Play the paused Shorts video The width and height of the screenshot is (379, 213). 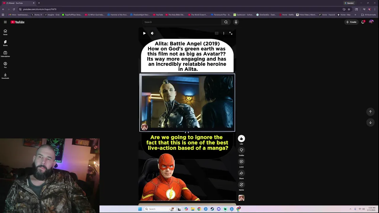(x=144, y=33)
